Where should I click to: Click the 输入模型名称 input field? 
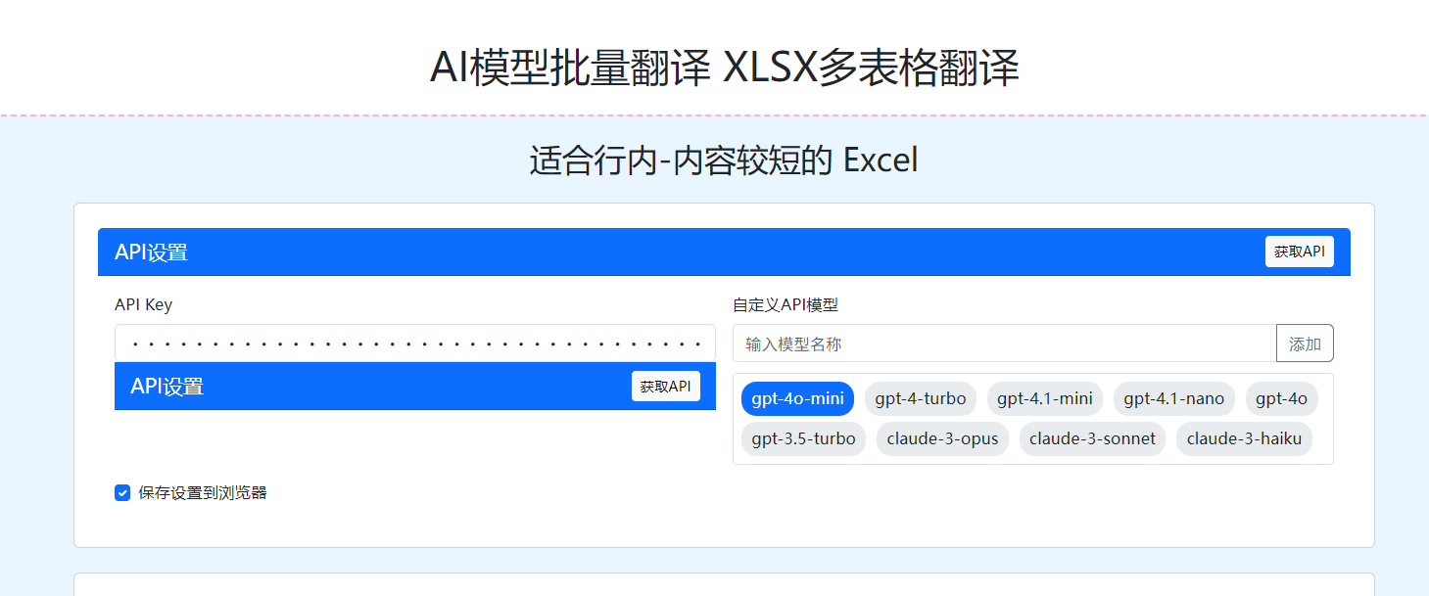(1004, 344)
